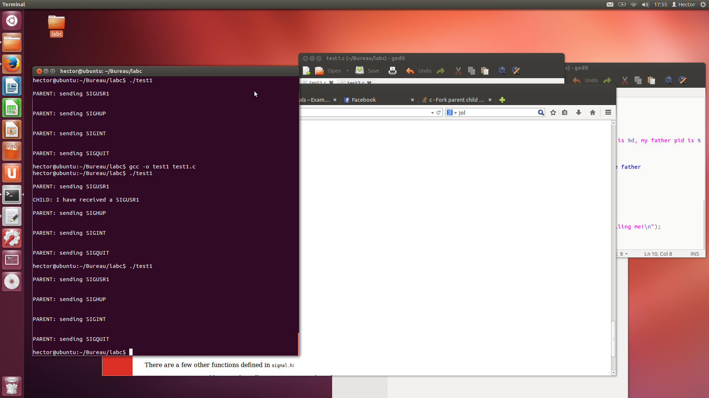Viewport: 709px width, 398px height.
Task: Open the DVD disc launcher icon
Action: [12, 282]
